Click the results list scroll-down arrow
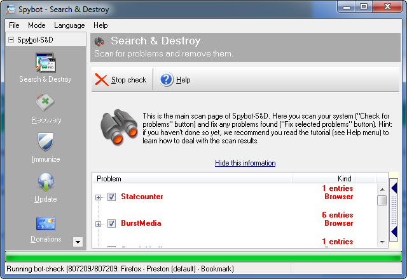The width and height of the screenshot is (407, 279). point(382,242)
